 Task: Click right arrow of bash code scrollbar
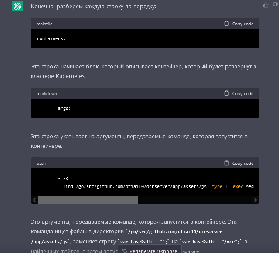(x=255, y=200)
